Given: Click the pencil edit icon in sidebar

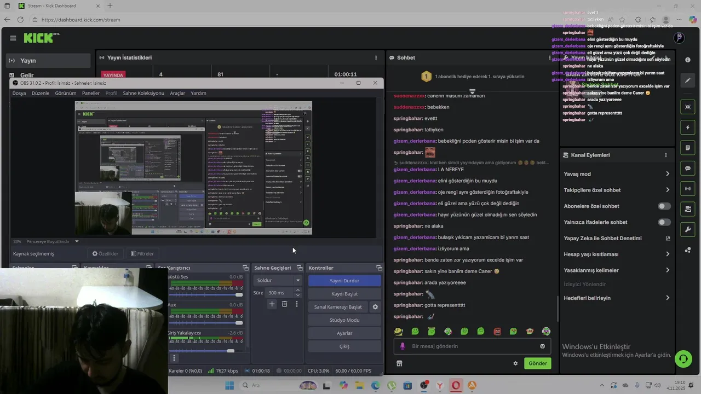Looking at the screenshot, I should click(688, 80).
